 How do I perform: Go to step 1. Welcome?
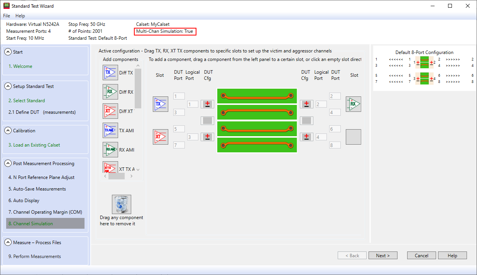(20, 66)
